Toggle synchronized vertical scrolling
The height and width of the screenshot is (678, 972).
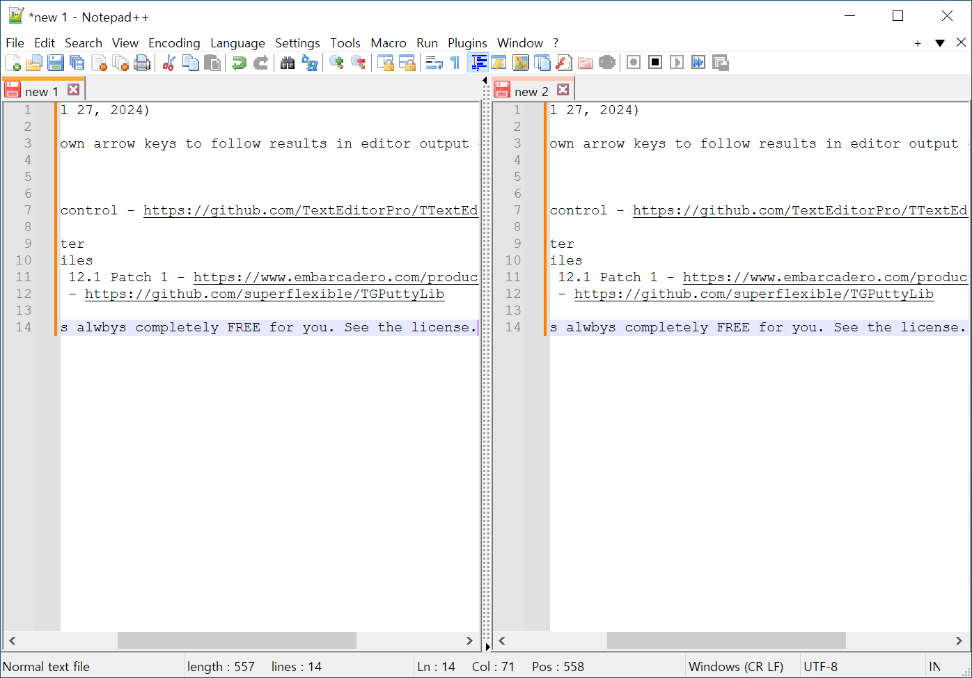pos(385,63)
